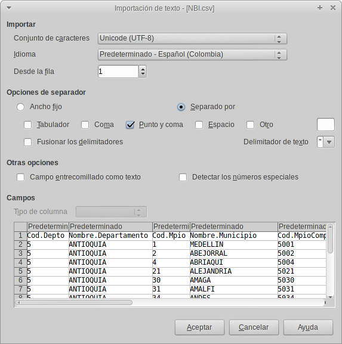Click the preview vertical scrollbar thumb

click(330, 241)
